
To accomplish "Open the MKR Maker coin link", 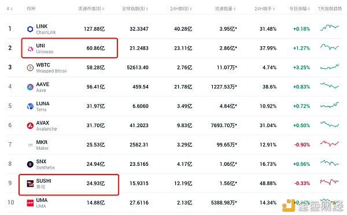I will click(42, 145).
